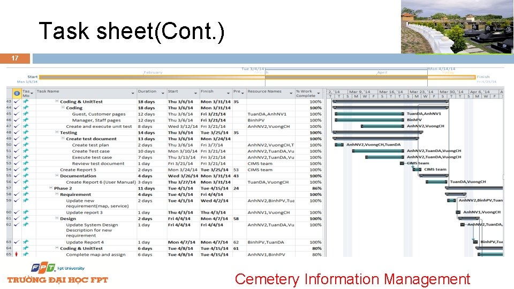Click the Mon 4/14/14 timeline marker
This screenshot has height=289, width=514.
(x=442, y=69)
